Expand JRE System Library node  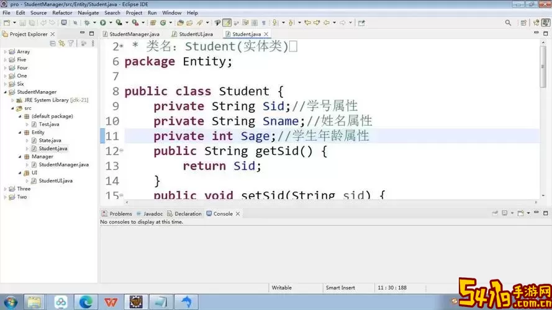12,100
